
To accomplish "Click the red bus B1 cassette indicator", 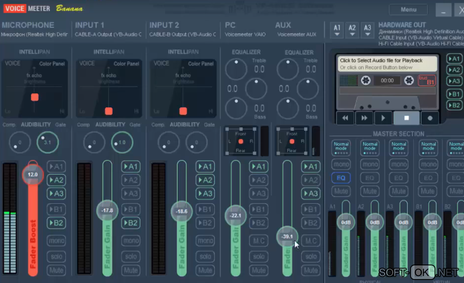I will pyautogui.click(x=427, y=80).
